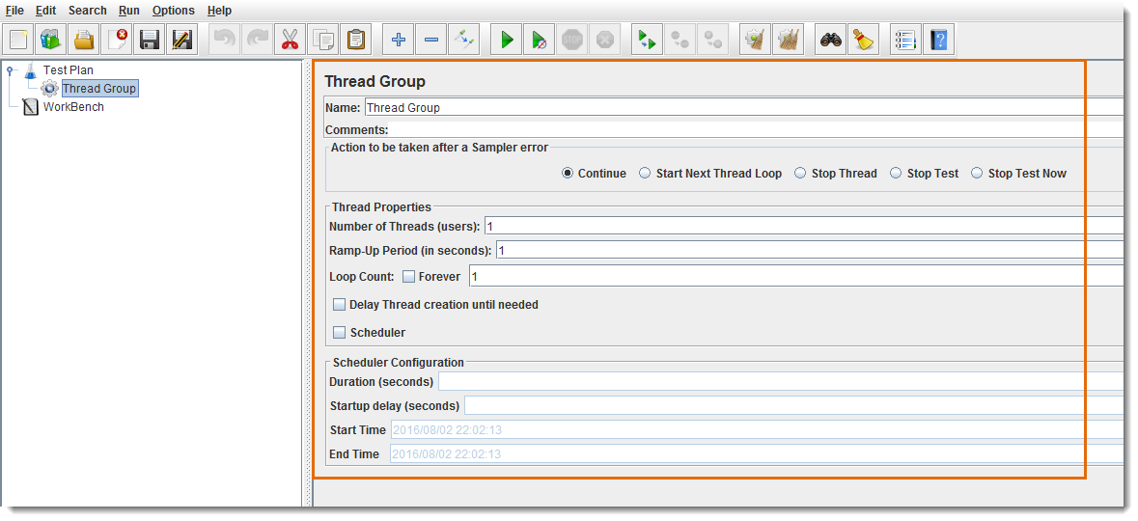Click the Paste clipboard icon
1138x521 pixels.
(x=356, y=41)
